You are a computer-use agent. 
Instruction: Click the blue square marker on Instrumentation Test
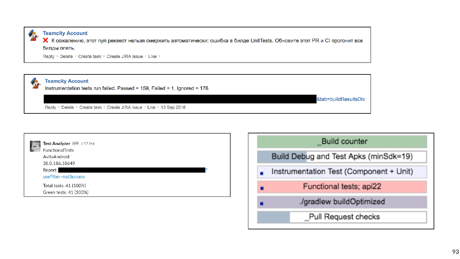(x=262, y=173)
